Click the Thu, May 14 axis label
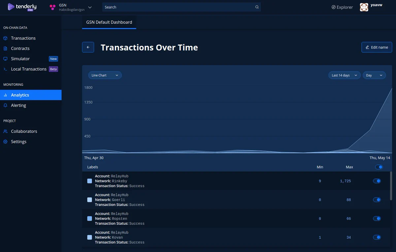396x252 pixels. [380, 158]
